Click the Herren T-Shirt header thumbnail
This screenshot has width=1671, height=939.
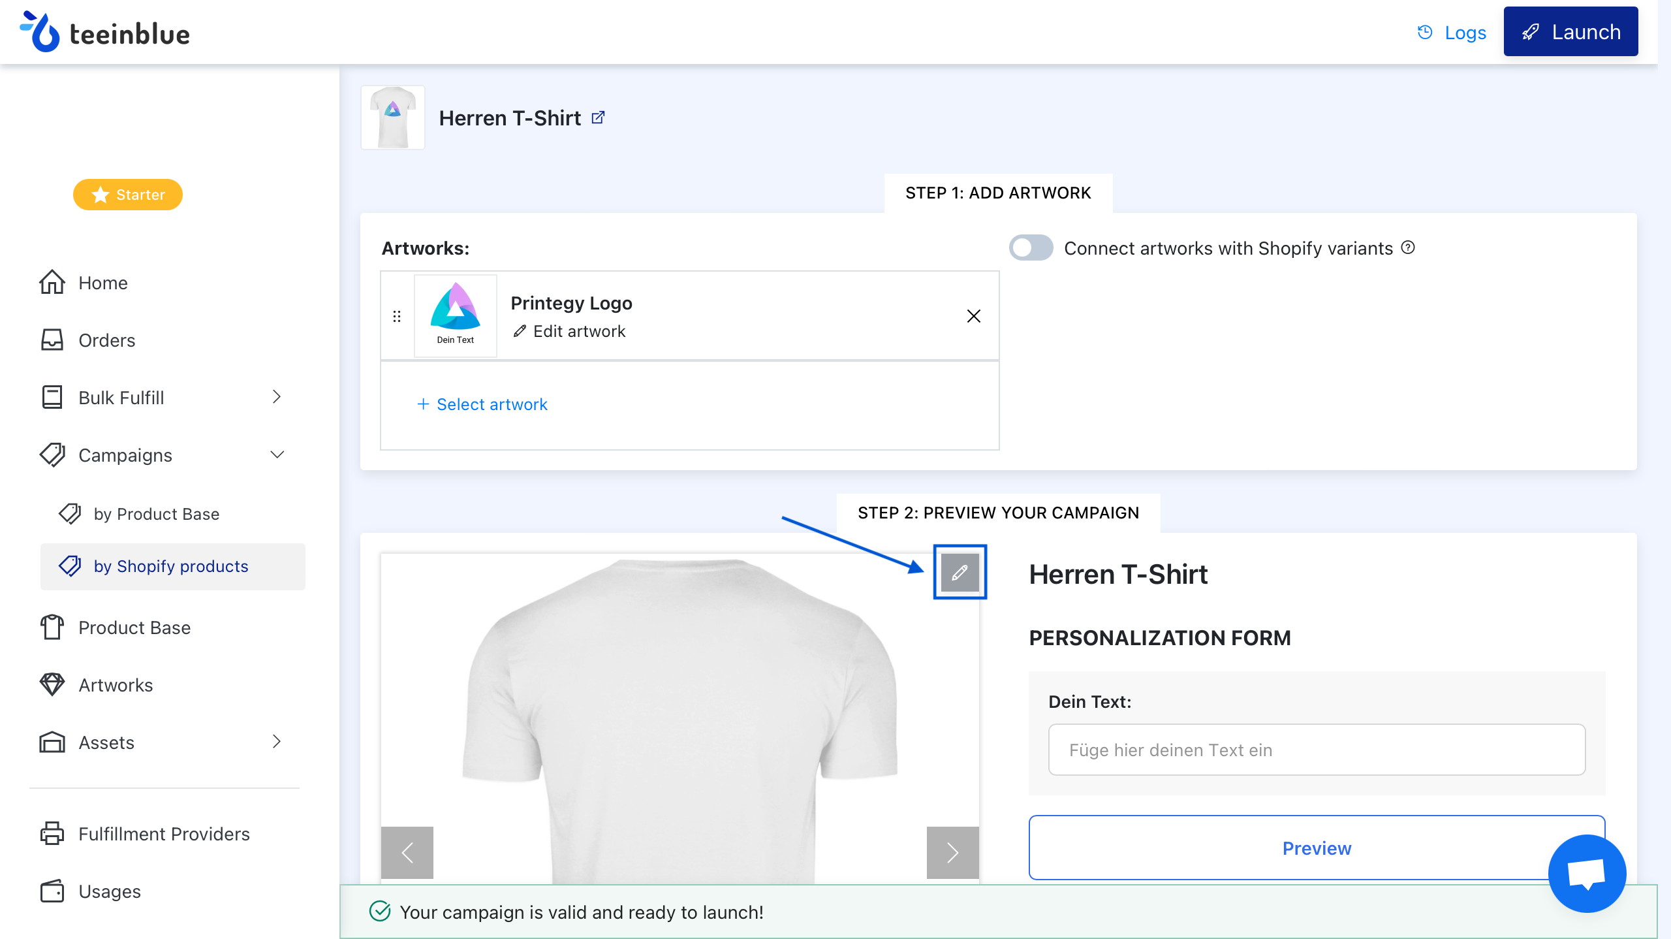coord(393,118)
